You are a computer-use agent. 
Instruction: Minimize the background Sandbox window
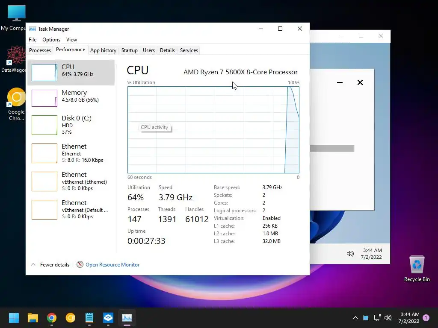(342, 36)
